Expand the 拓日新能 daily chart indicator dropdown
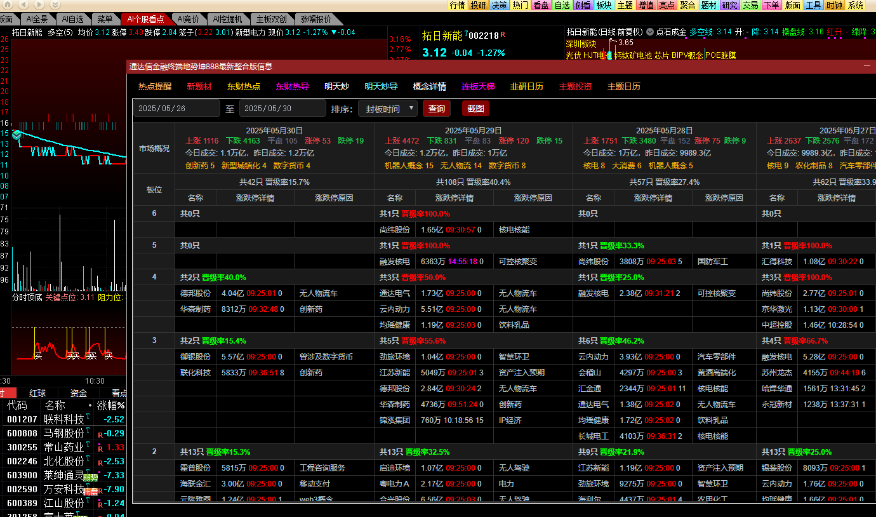Viewport: 876px width, 517px height. coord(650,31)
